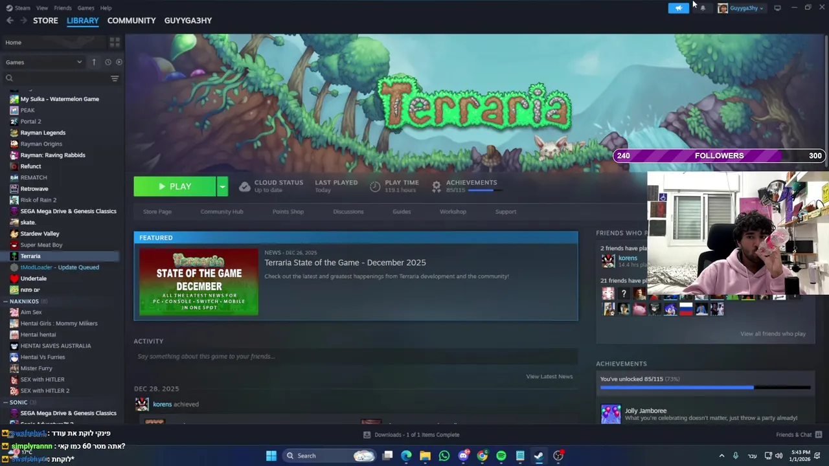Click the cloud status icon
Screen dimensions: 829x466
coord(244,186)
